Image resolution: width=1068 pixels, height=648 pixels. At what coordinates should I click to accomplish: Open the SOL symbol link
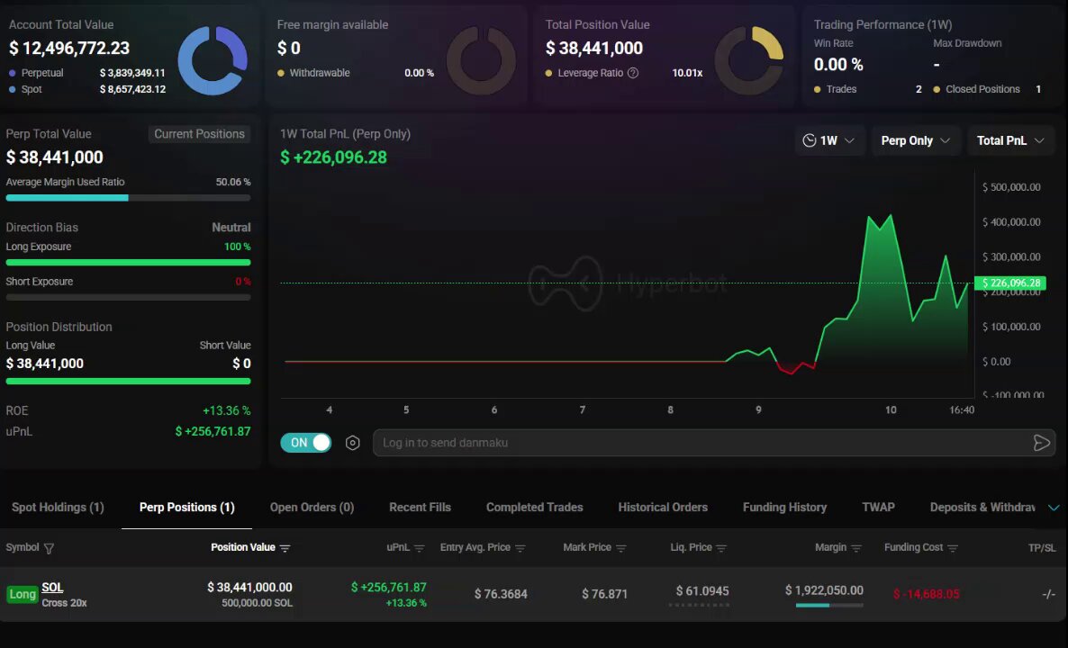[x=52, y=588]
